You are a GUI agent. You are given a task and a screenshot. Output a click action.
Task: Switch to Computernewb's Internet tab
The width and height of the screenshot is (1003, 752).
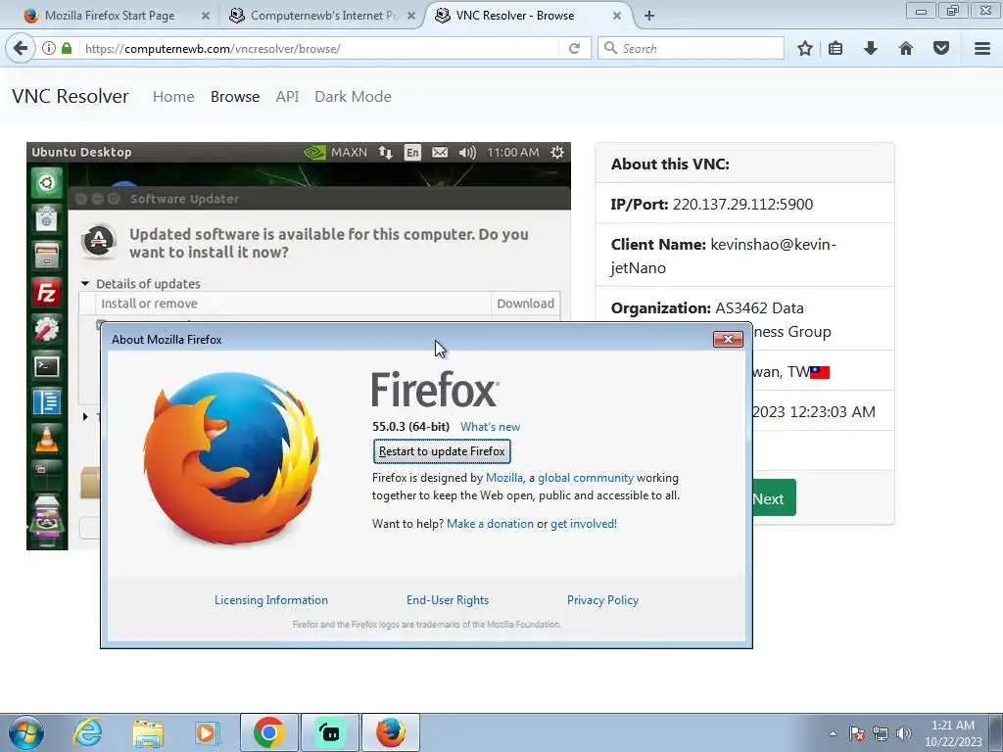click(323, 16)
